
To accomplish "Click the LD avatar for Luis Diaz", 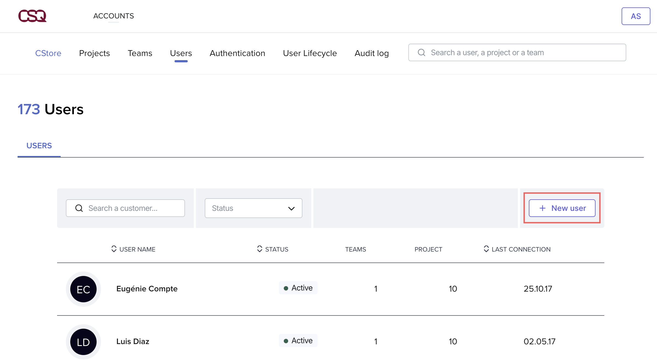I will (83, 342).
